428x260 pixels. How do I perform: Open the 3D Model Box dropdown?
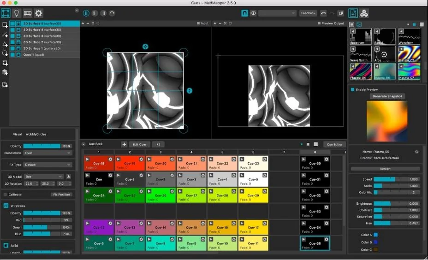44,177
